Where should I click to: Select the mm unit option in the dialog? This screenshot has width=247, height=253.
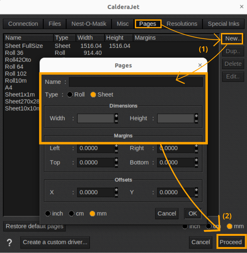point(92,213)
